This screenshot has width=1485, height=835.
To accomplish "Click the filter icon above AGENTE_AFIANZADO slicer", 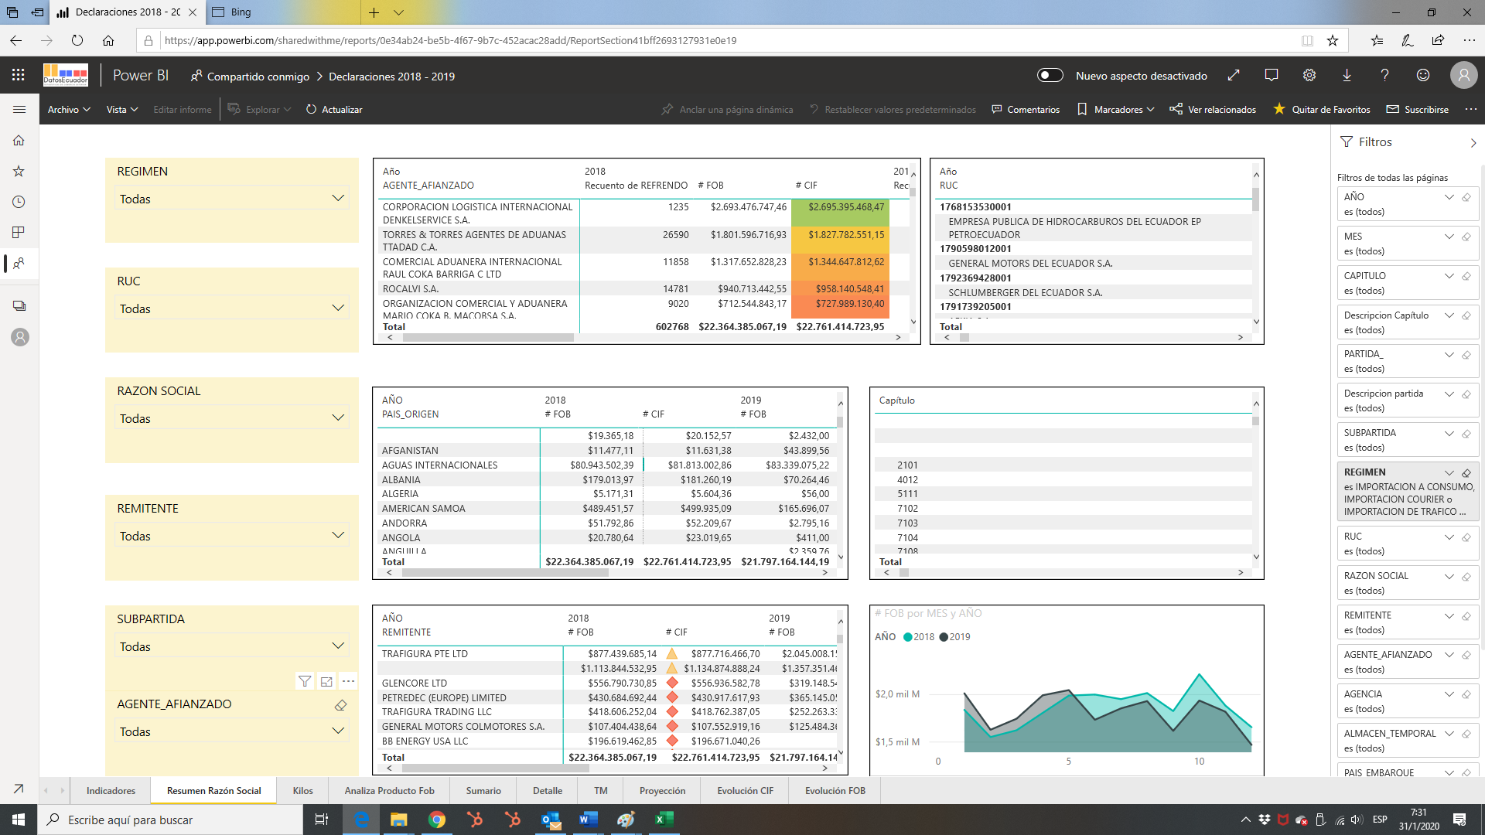I will [305, 681].
